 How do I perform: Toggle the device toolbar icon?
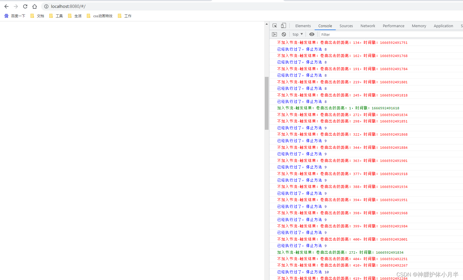(283, 26)
